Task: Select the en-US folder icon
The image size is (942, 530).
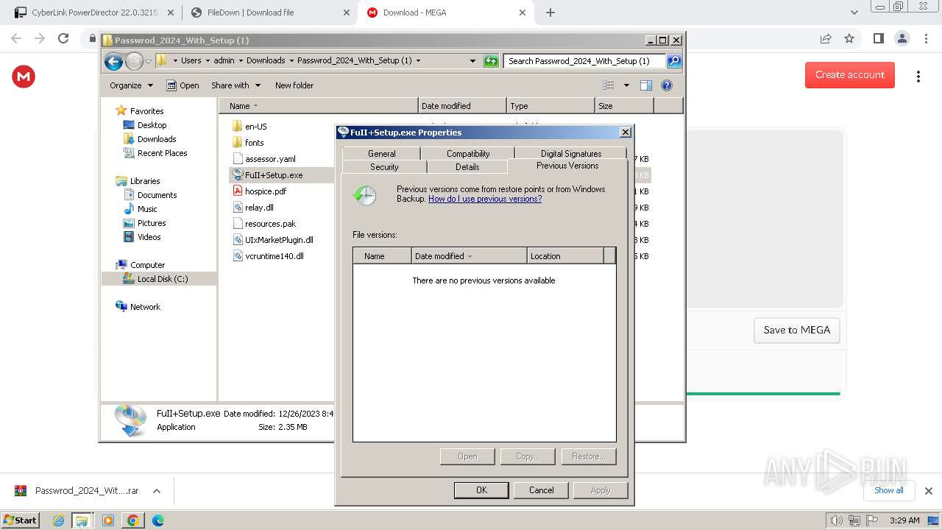Action: coord(237,126)
